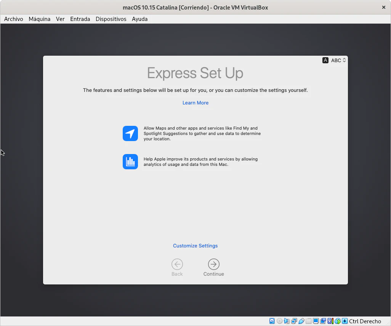Click the USB devices status icon
This screenshot has width=391, height=326.
[301, 321]
